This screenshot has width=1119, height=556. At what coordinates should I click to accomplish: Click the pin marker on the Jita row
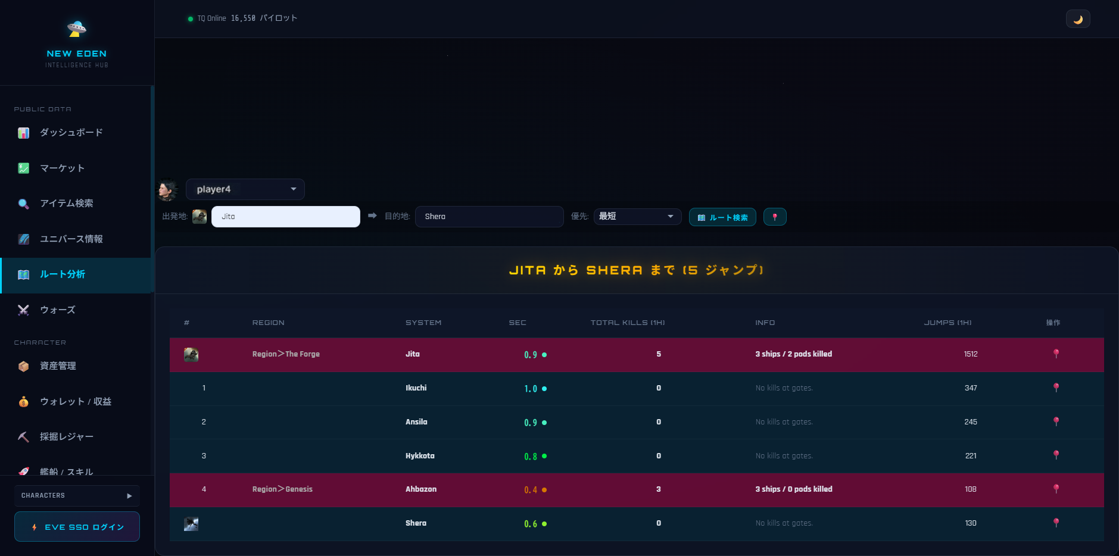[x=1056, y=354]
